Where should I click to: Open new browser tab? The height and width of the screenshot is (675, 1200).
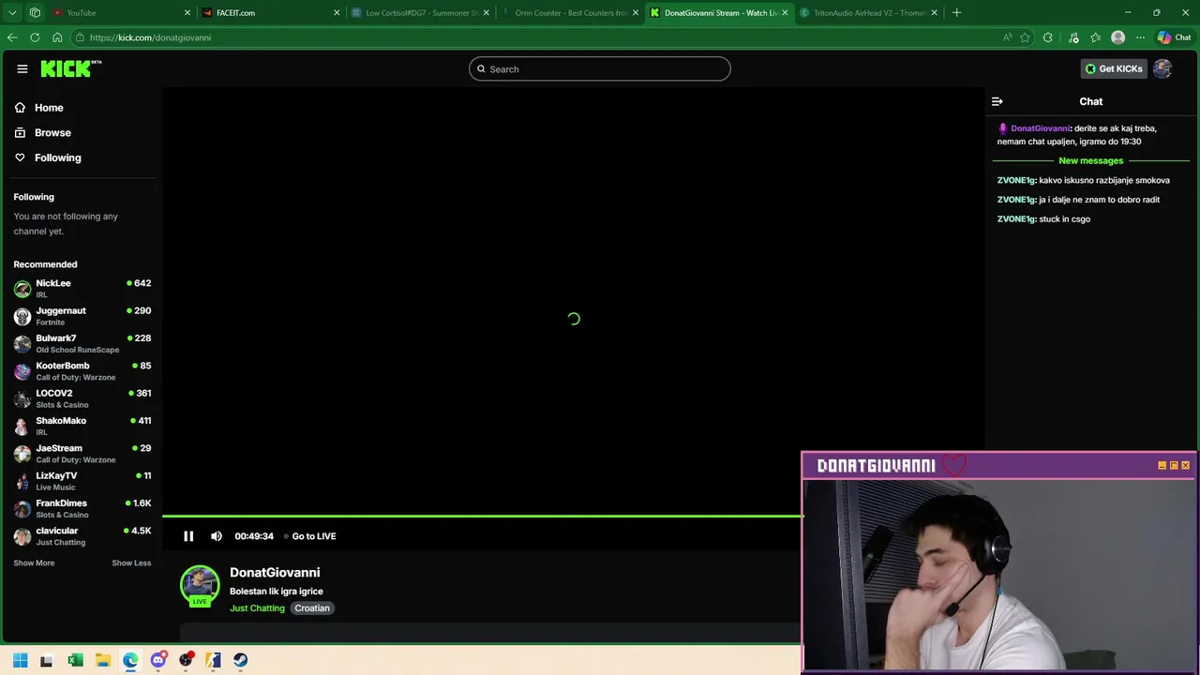pyautogui.click(x=956, y=12)
